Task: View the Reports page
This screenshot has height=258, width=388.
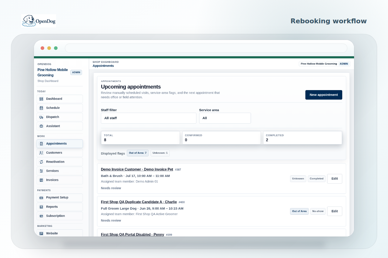Action: pos(60,207)
